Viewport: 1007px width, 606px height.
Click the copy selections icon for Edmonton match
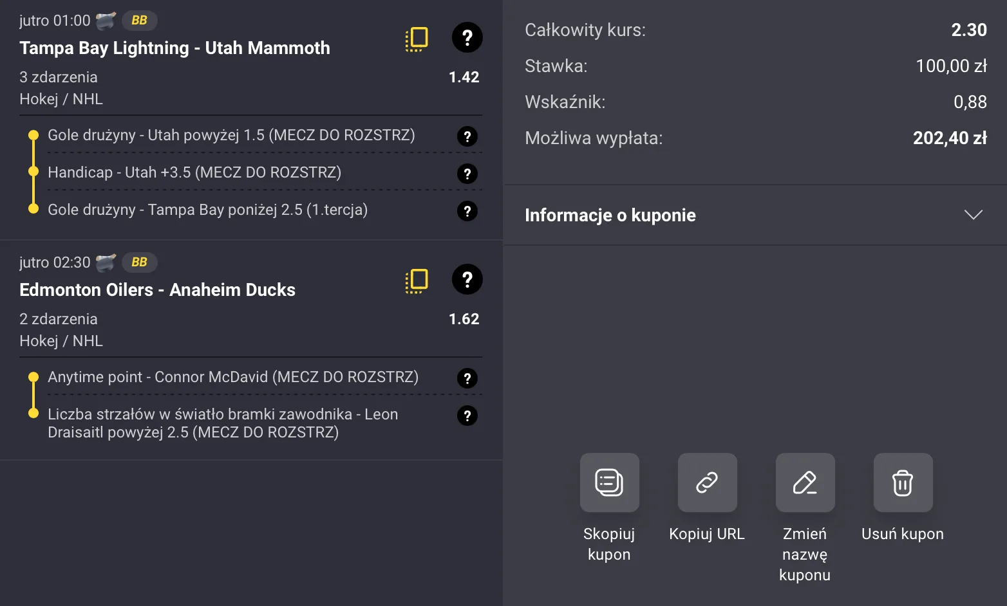[x=416, y=280]
